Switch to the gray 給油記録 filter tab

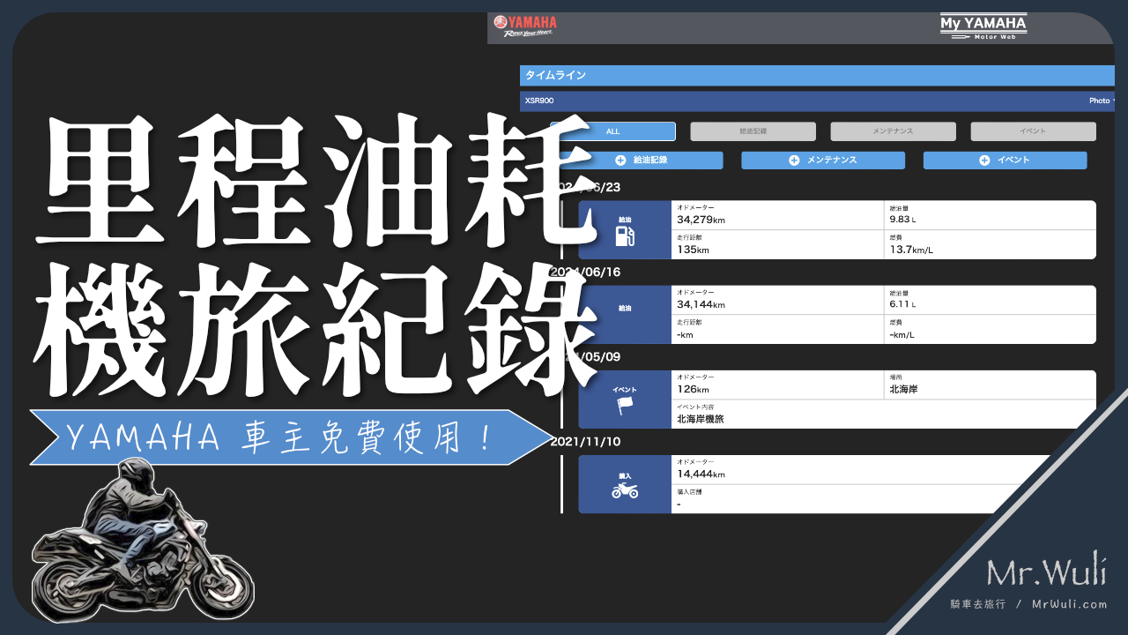753,131
